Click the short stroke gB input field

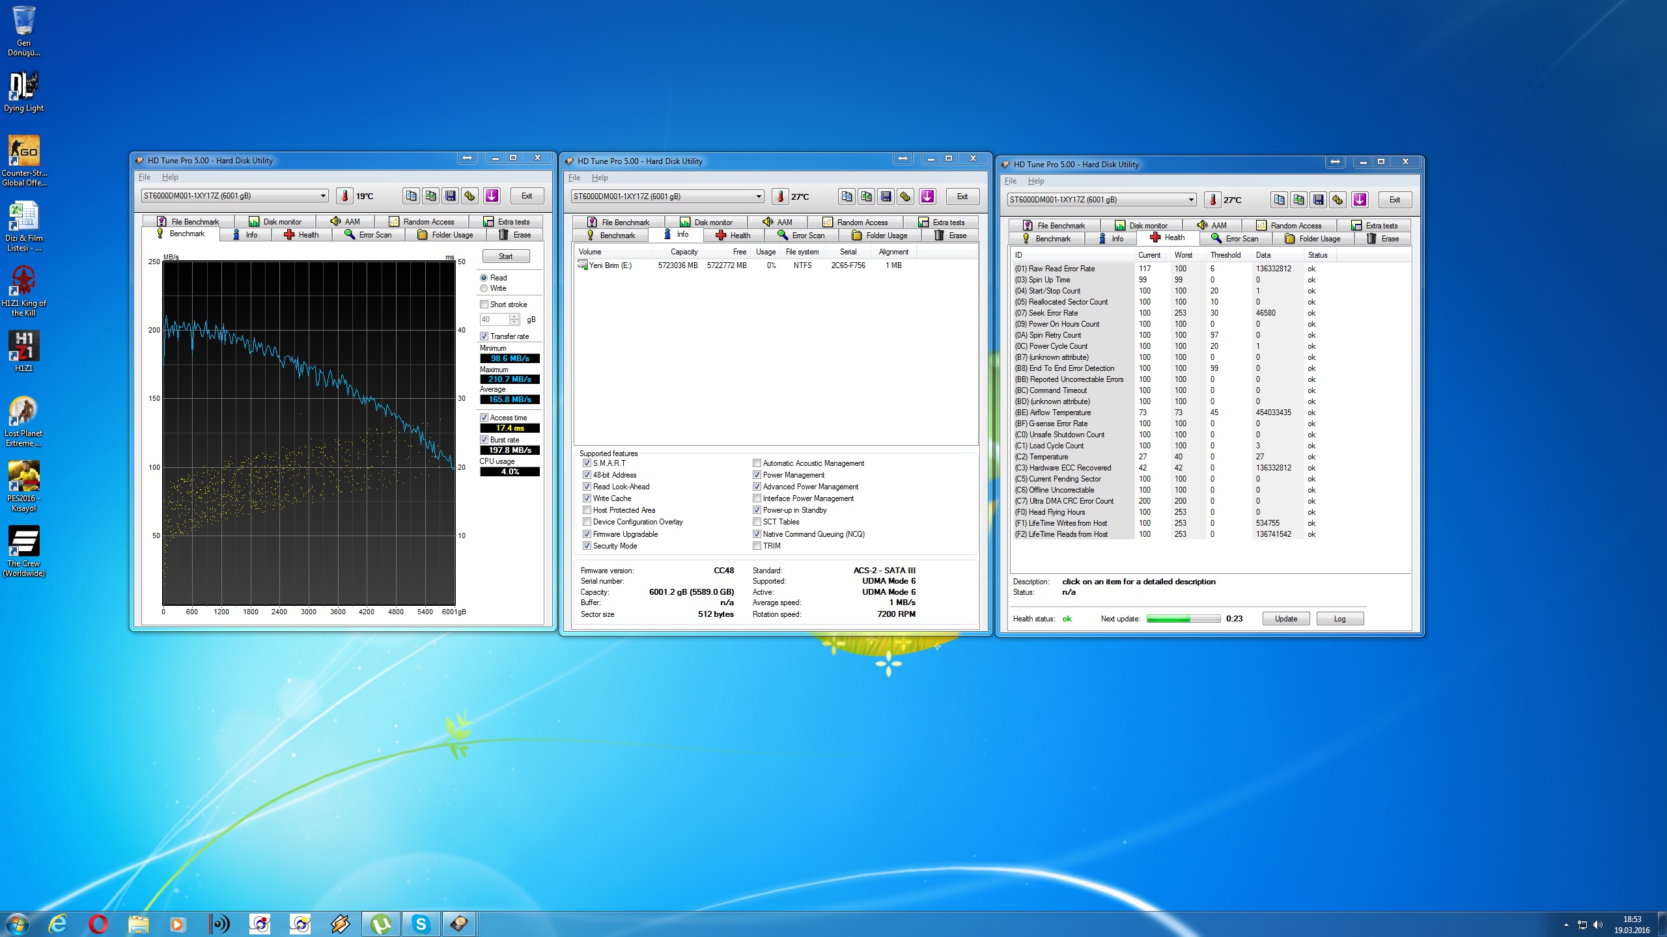pyautogui.click(x=494, y=319)
